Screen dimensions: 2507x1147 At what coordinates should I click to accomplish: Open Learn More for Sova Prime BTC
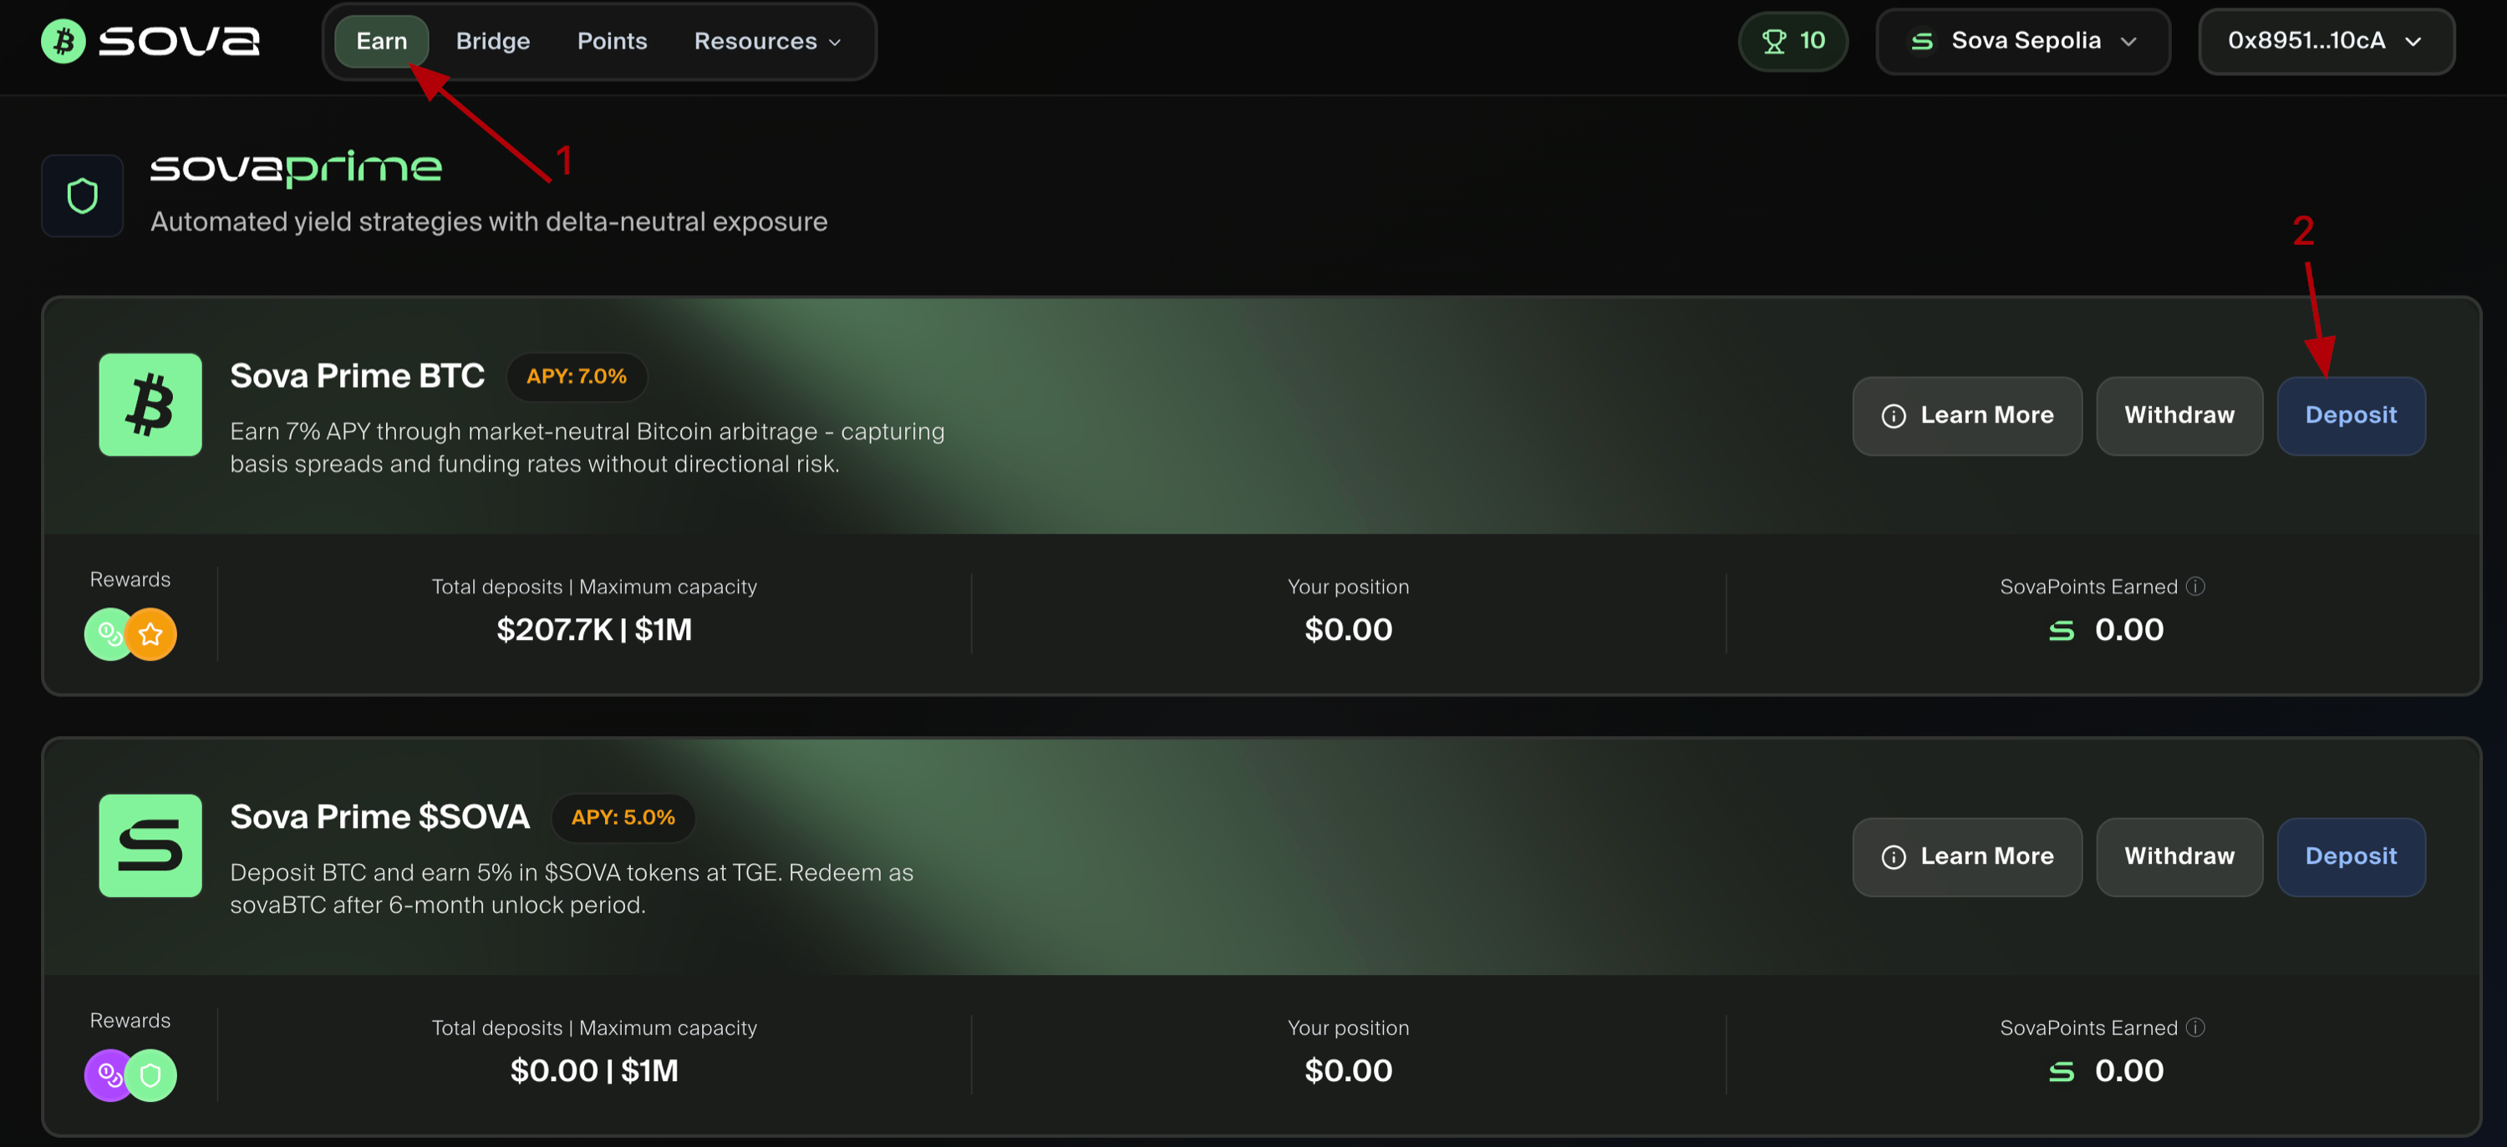[x=1967, y=415]
